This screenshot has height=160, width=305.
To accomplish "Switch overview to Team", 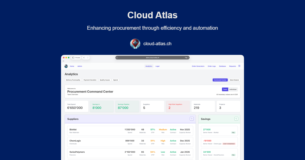I will click(225, 89).
